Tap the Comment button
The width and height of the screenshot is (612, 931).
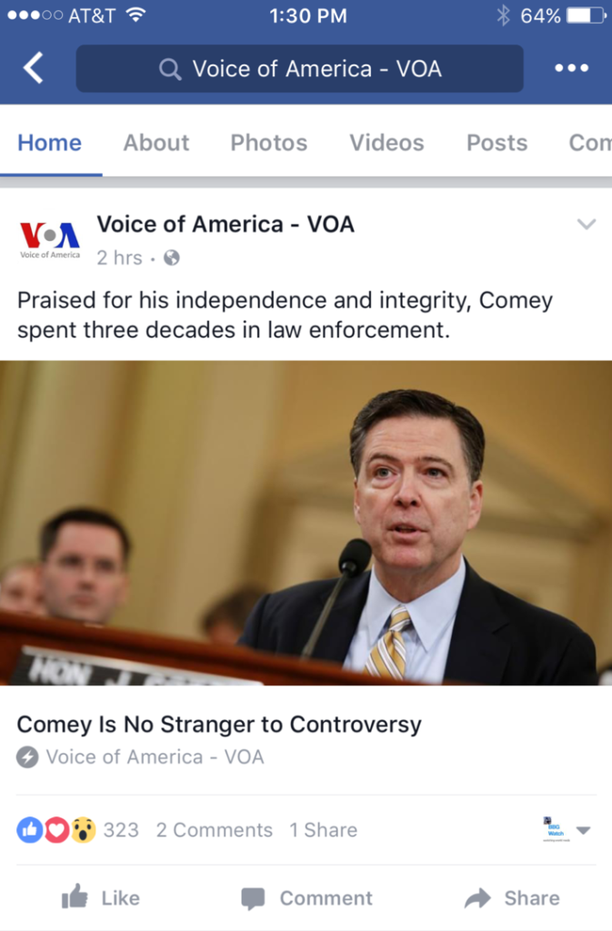[x=306, y=898]
